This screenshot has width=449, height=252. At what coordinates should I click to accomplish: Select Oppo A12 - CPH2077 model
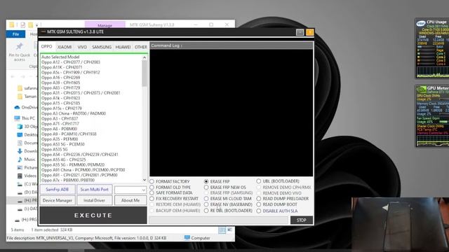[x=71, y=62]
